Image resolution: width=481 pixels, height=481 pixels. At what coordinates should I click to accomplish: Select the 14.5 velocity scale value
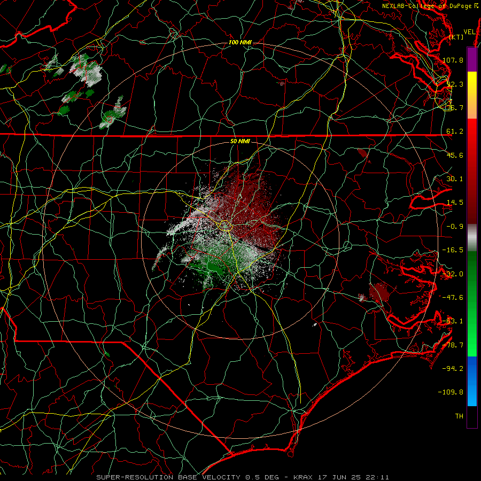tap(455, 203)
